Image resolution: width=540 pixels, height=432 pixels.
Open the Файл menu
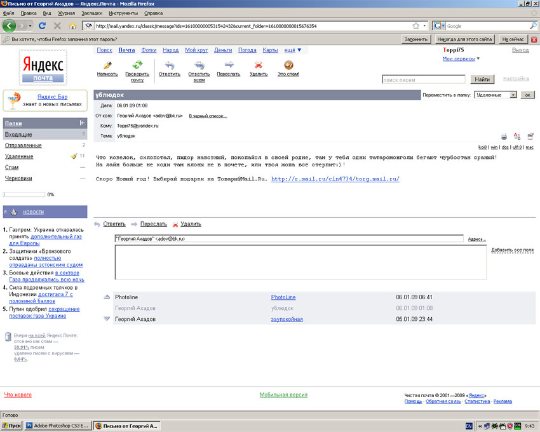pyautogui.click(x=9, y=13)
